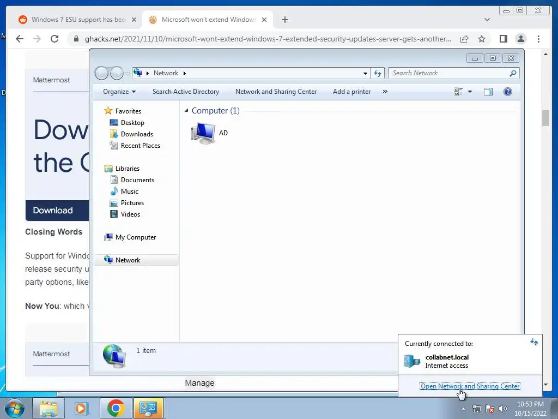Open Windows Explorer from taskbar
558x419 pixels.
48,408
